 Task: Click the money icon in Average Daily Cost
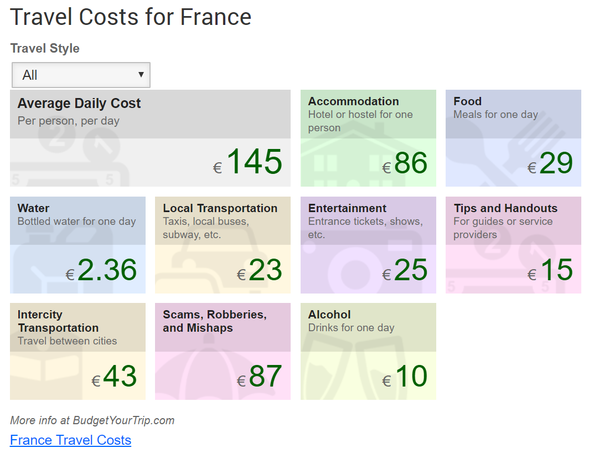coord(69,157)
